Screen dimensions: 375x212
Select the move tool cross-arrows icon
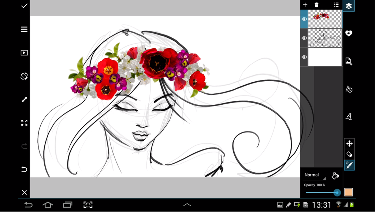click(349, 144)
